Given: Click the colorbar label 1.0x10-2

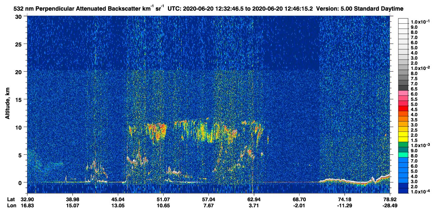Looking at the screenshot, I should pyautogui.click(x=420, y=68).
